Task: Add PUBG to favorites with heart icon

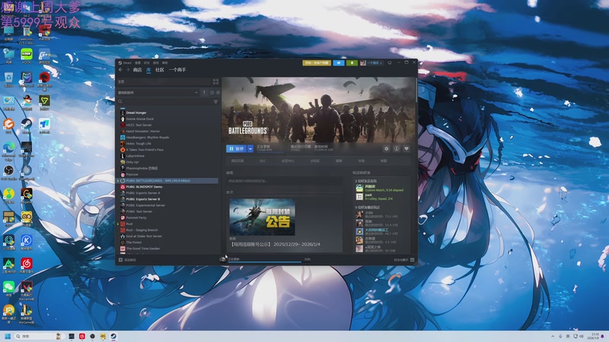Action: [x=407, y=148]
